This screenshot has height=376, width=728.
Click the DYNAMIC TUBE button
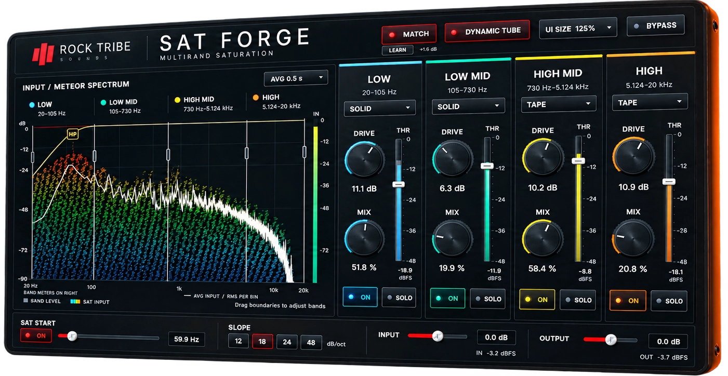point(487,31)
